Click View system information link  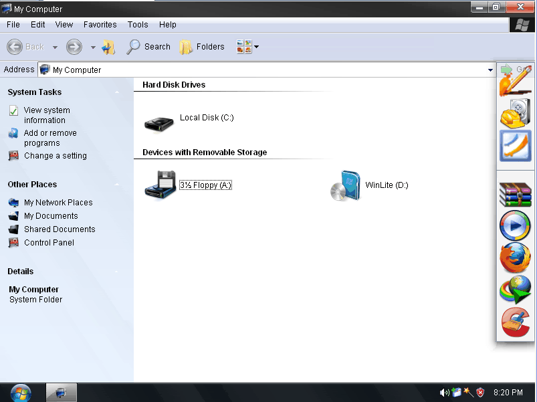(47, 115)
